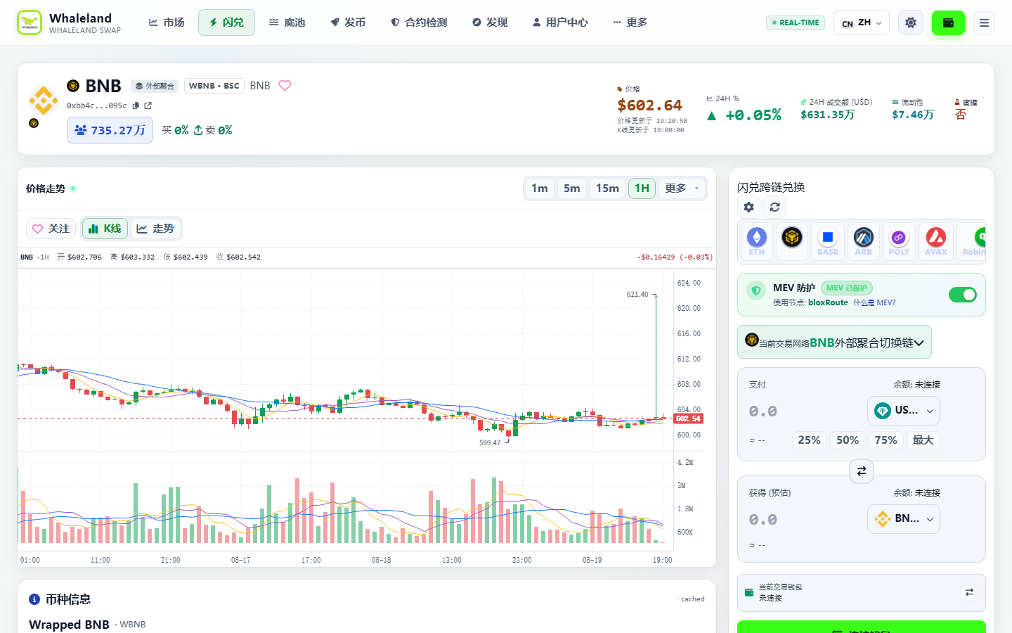
Task: Open the 市场 market menu
Action: [x=167, y=23]
